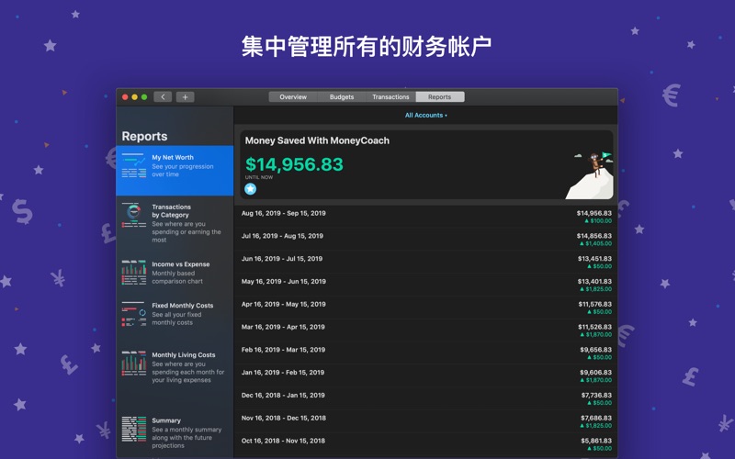Click Money Saved With MoneyCoach heading
Image resolution: width=735 pixels, height=459 pixels.
pyautogui.click(x=317, y=140)
